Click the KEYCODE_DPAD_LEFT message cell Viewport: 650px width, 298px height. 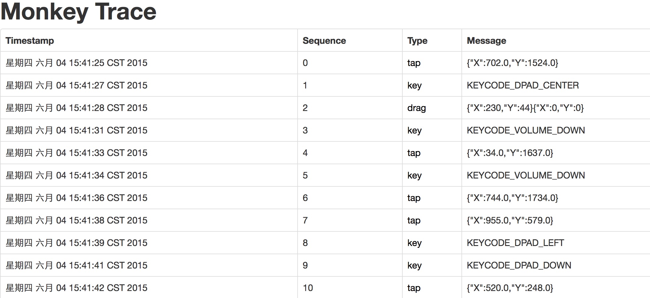pos(515,243)
